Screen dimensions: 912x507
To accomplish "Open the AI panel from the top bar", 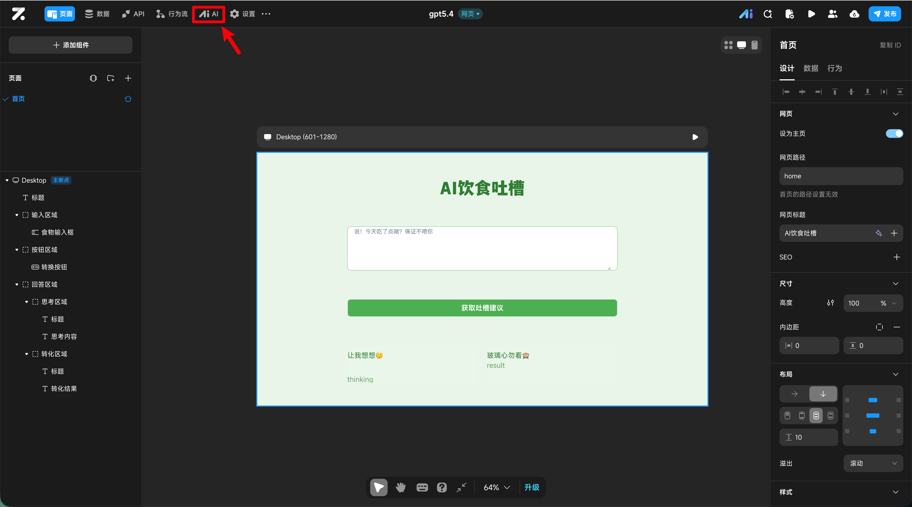I will (x=208, y=14).
